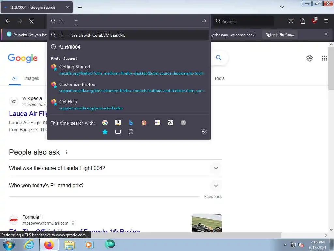Screen dimensions: 334x251
Task: Open the uBlock extension icon with badge
Action: [315, 21]
